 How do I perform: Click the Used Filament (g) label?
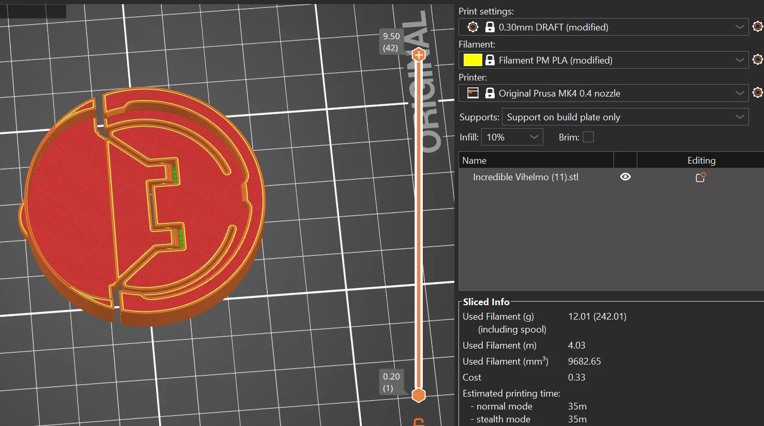pyautogui.click(x=498, y=317)
